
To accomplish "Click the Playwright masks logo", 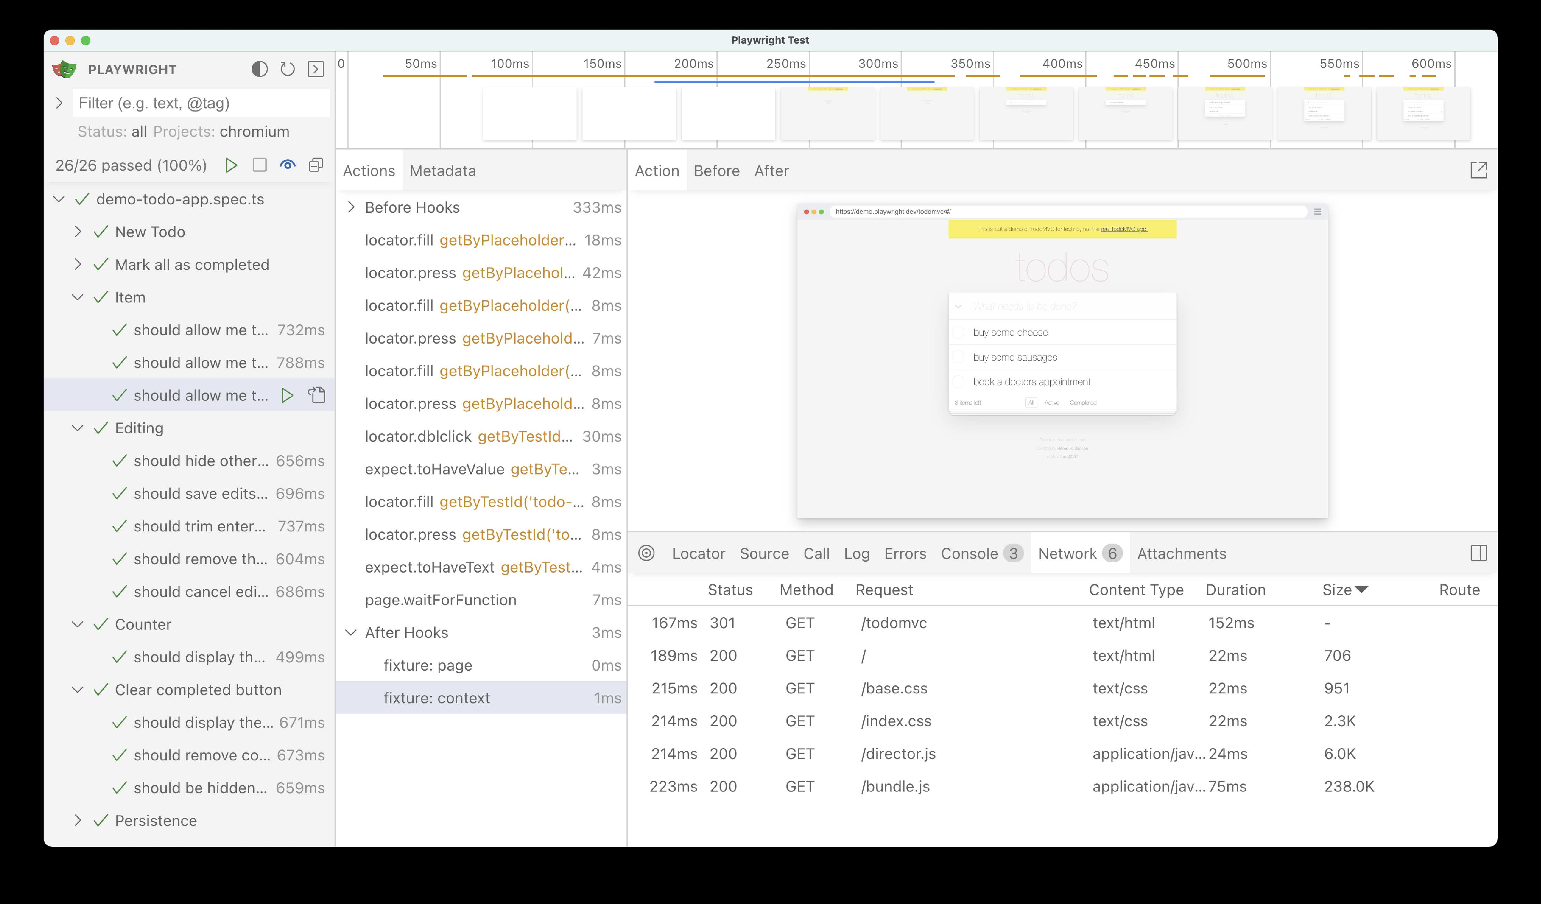I will (64, 69).
